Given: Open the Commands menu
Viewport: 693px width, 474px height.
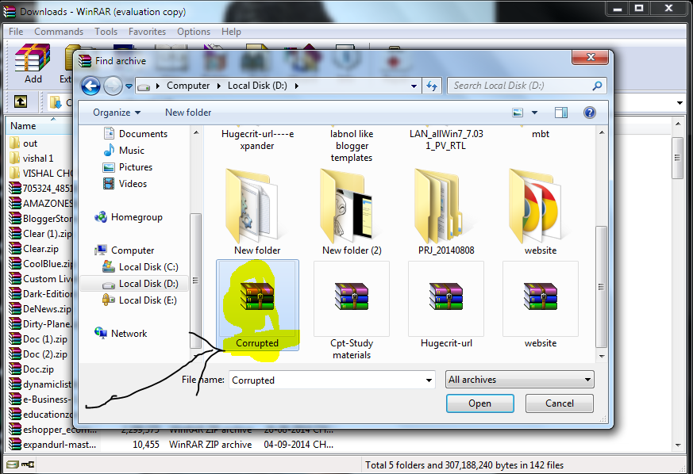Looking at the screenshot, I should (59, 31).
